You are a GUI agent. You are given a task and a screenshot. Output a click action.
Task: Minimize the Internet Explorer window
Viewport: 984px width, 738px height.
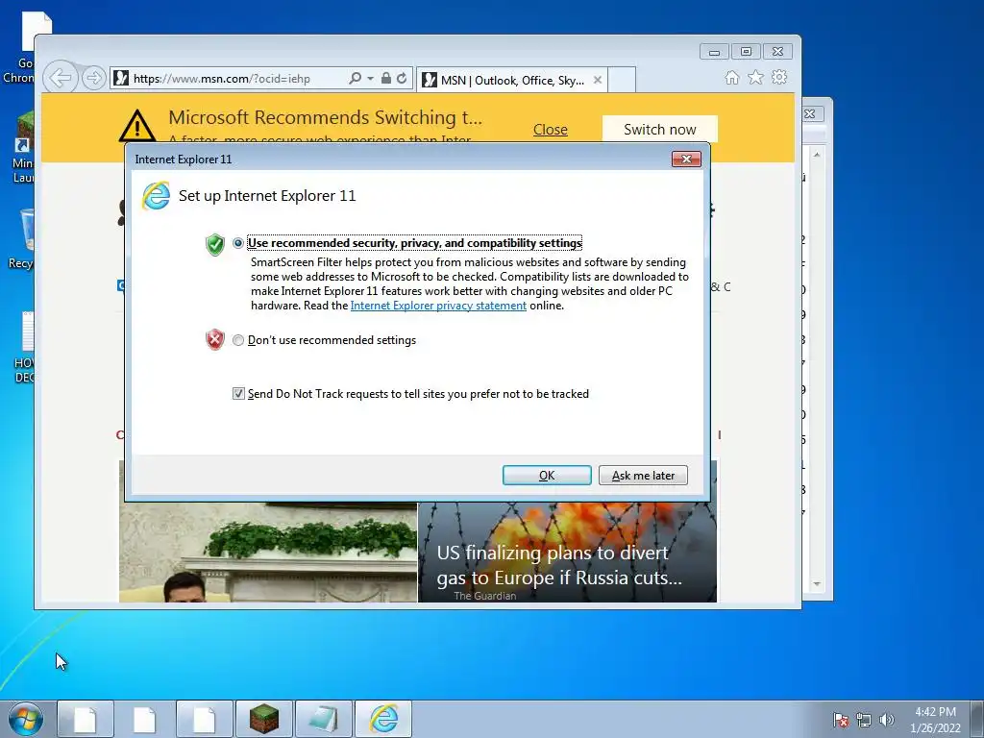(714, 52)
